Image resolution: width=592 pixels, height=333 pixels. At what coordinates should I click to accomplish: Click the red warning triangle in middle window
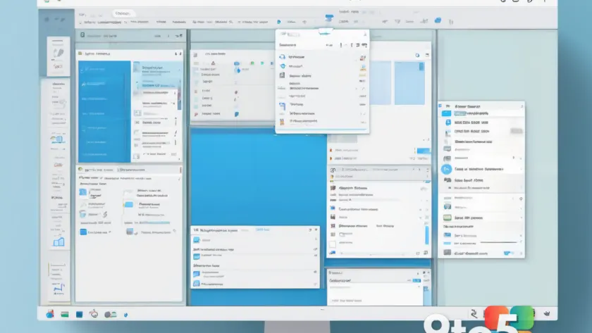pos(213,63)
